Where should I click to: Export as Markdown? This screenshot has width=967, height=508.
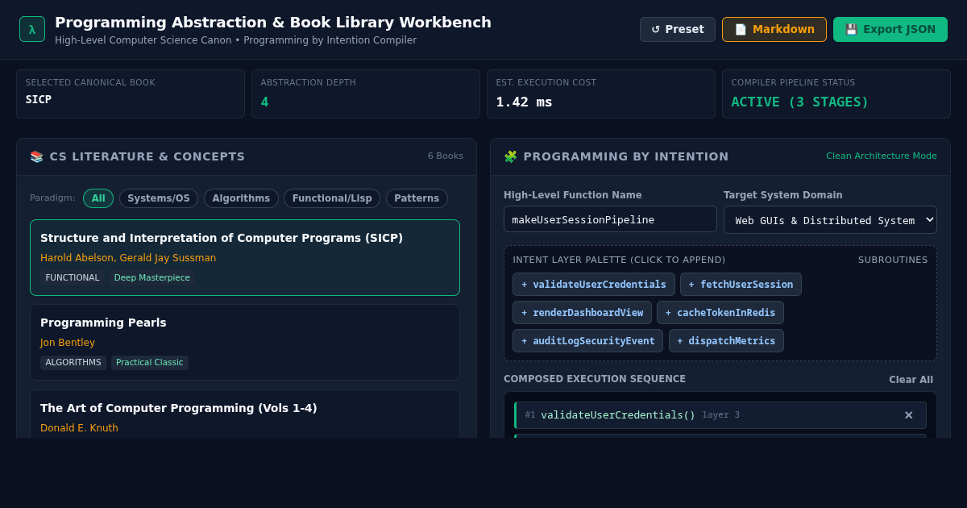click(x=774, y=29)
